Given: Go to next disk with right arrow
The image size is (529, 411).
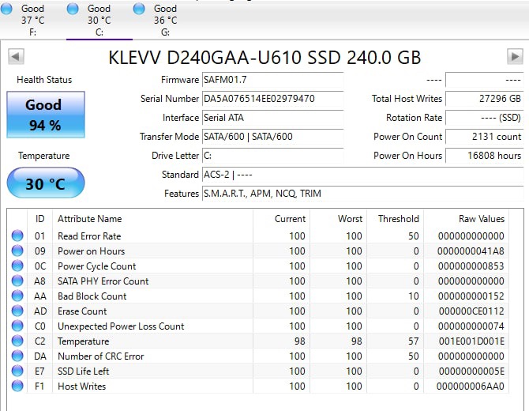Looking at the screenshot, I should (x=515, y=56).
